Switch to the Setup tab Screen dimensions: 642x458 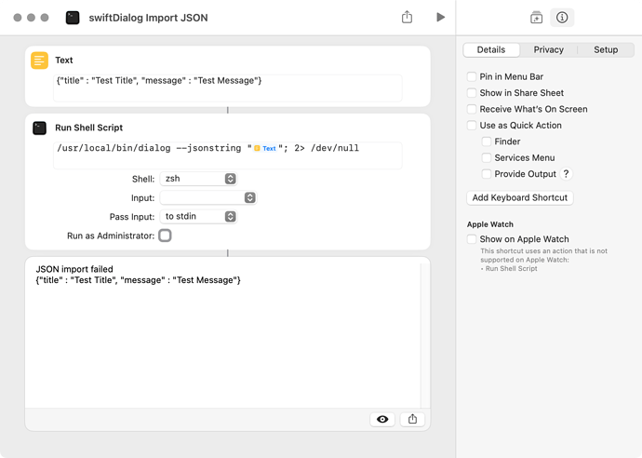pyautogui.click(x=606, y=49)
